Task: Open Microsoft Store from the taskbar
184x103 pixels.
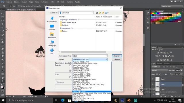Action: pos(69,100)
